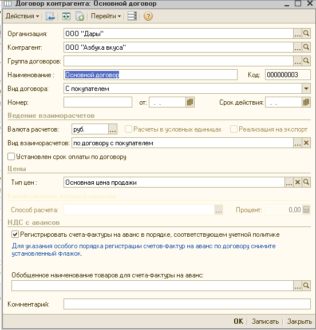This screenshot has height=330, width=316.
Task: Enable 'Расчеты в условных единицах' checkbox
Action: (128, 129)
